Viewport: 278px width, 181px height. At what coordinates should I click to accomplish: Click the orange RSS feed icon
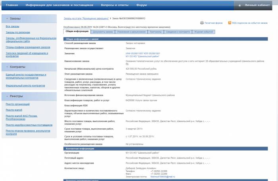[230, 23]
